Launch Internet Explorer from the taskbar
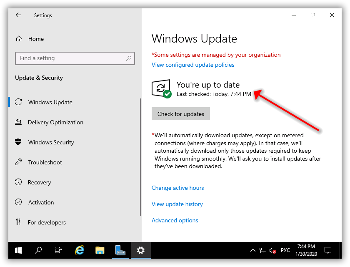350x267 pixels. coord(80,250)
